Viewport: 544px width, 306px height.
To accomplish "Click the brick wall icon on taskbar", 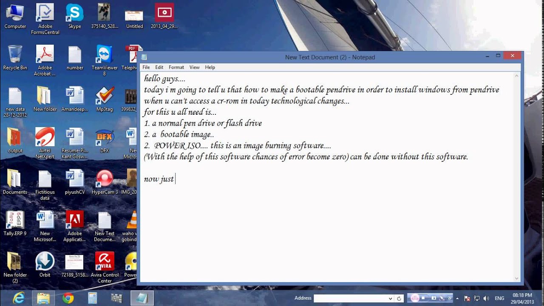I will pyautogui.click(x=116, y=298).
